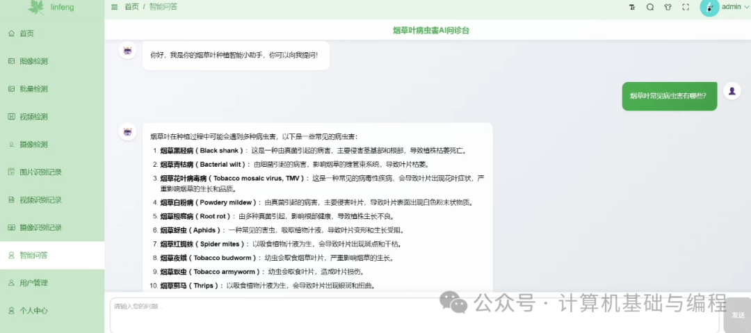Open the 图片识别记录 sidebar menu item

[52, 172]
